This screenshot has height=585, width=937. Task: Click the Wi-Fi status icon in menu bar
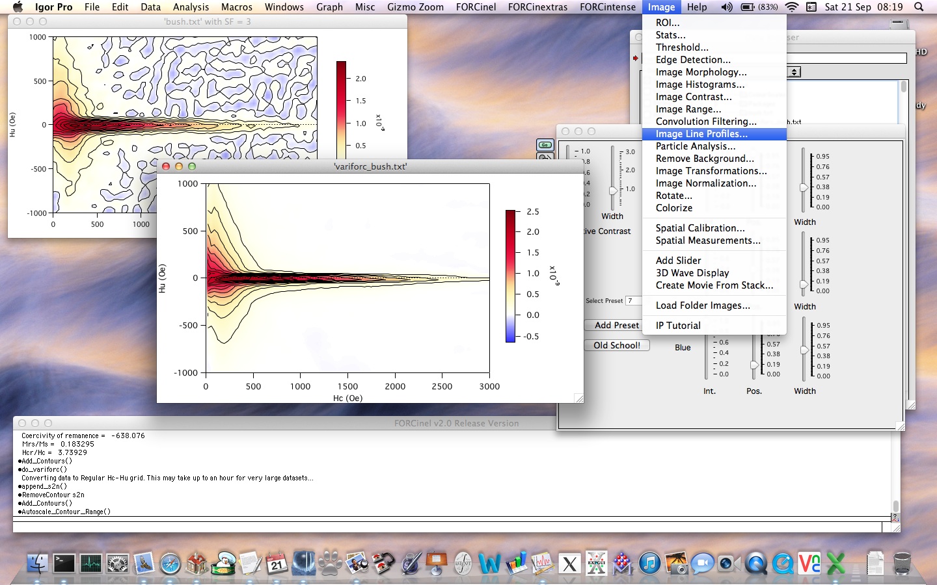pyautogui.click(x=792, y=7)
